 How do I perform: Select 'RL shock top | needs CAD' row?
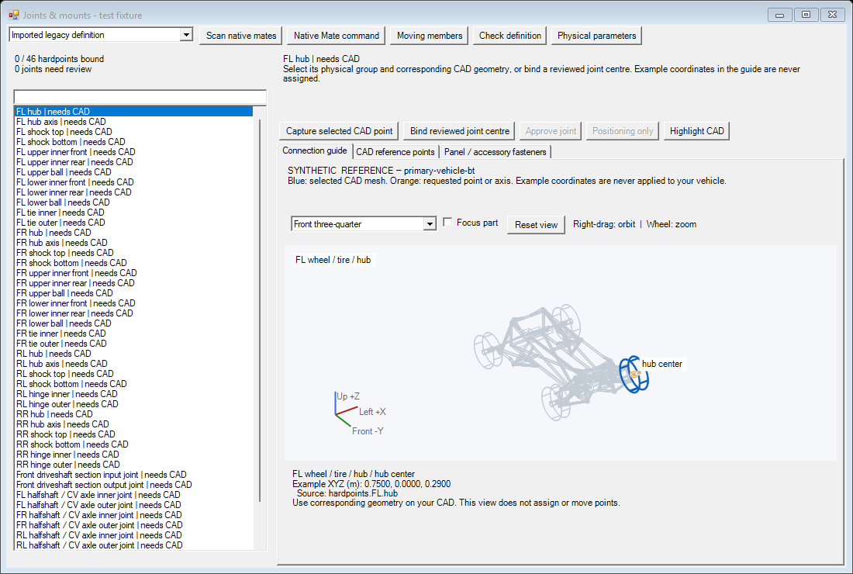133,374
